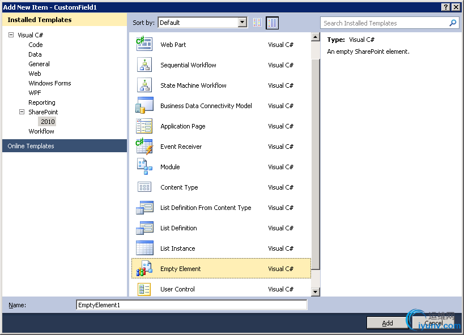Select the Visual C# root label

(30, 35)
